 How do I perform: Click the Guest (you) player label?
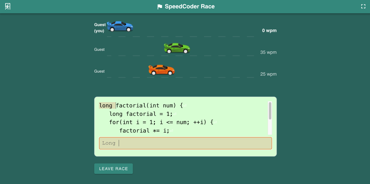pos(100,28)
